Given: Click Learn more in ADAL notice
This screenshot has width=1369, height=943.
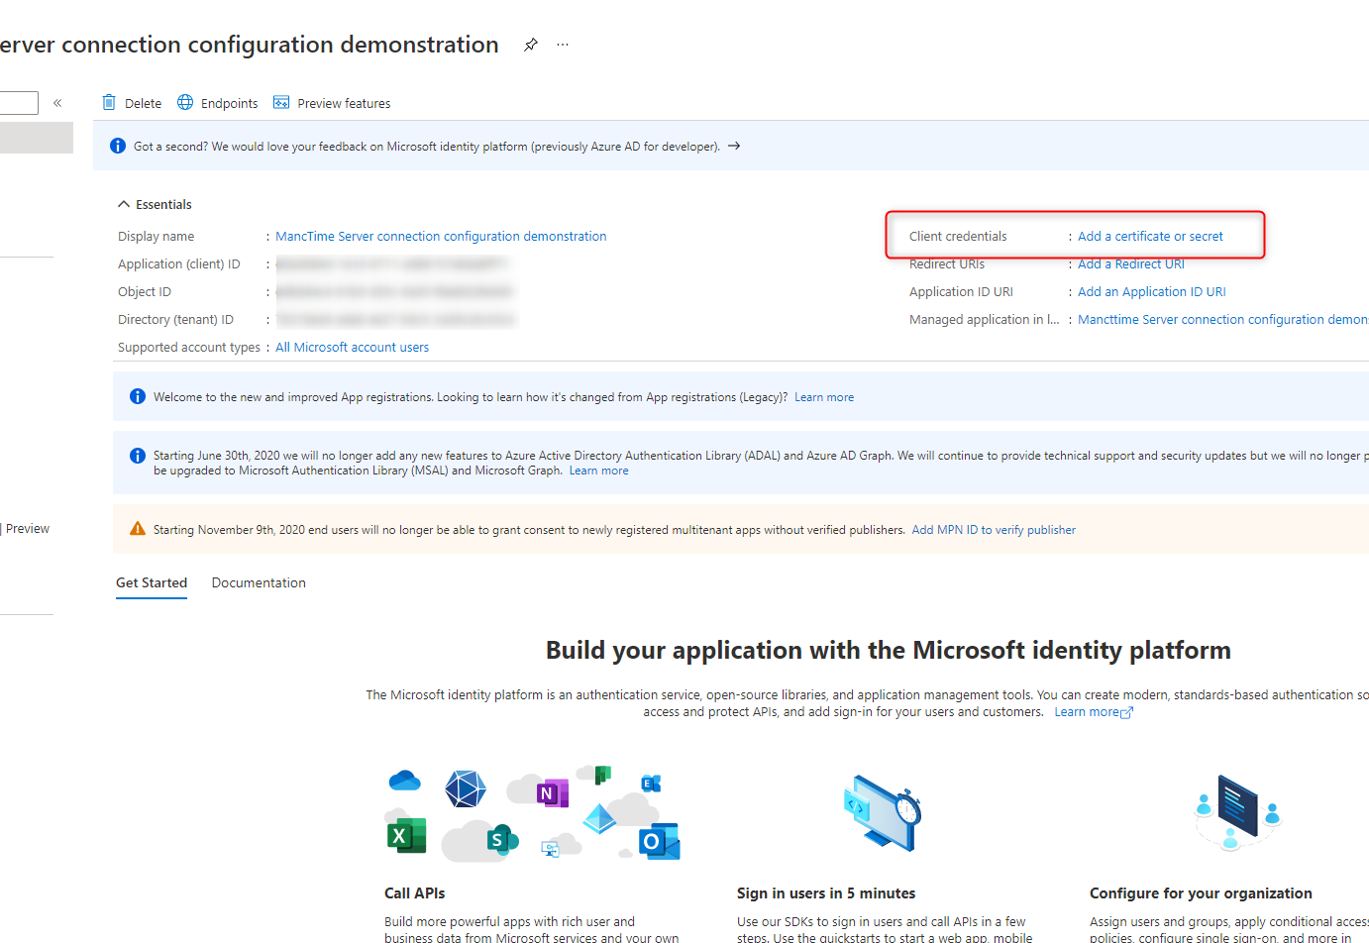Looking at the screenshot, I should pos(598,471).
